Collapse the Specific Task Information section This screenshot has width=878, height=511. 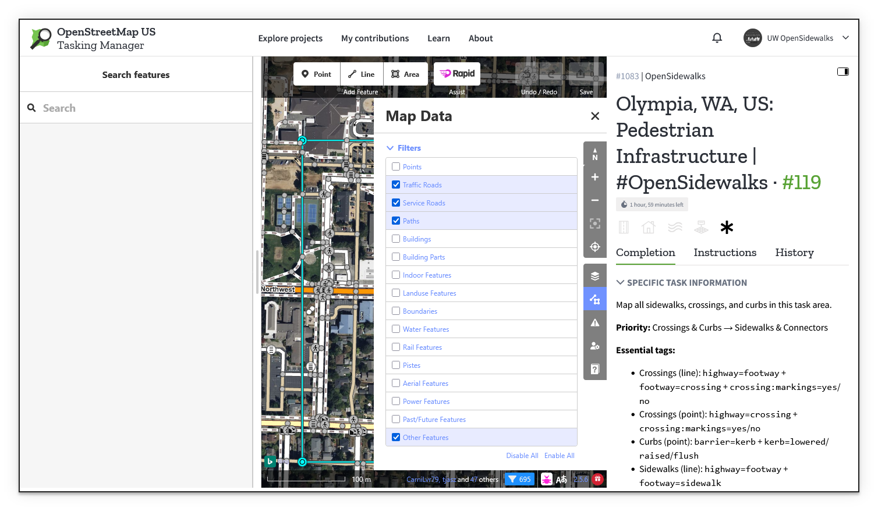tap(621, 283)
